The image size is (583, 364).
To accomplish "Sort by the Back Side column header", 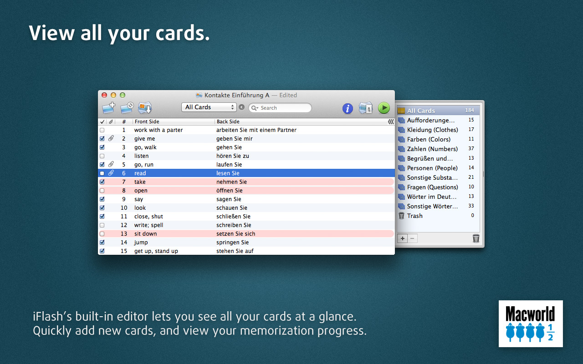I will pyautogui.click(x=301, y=121).
